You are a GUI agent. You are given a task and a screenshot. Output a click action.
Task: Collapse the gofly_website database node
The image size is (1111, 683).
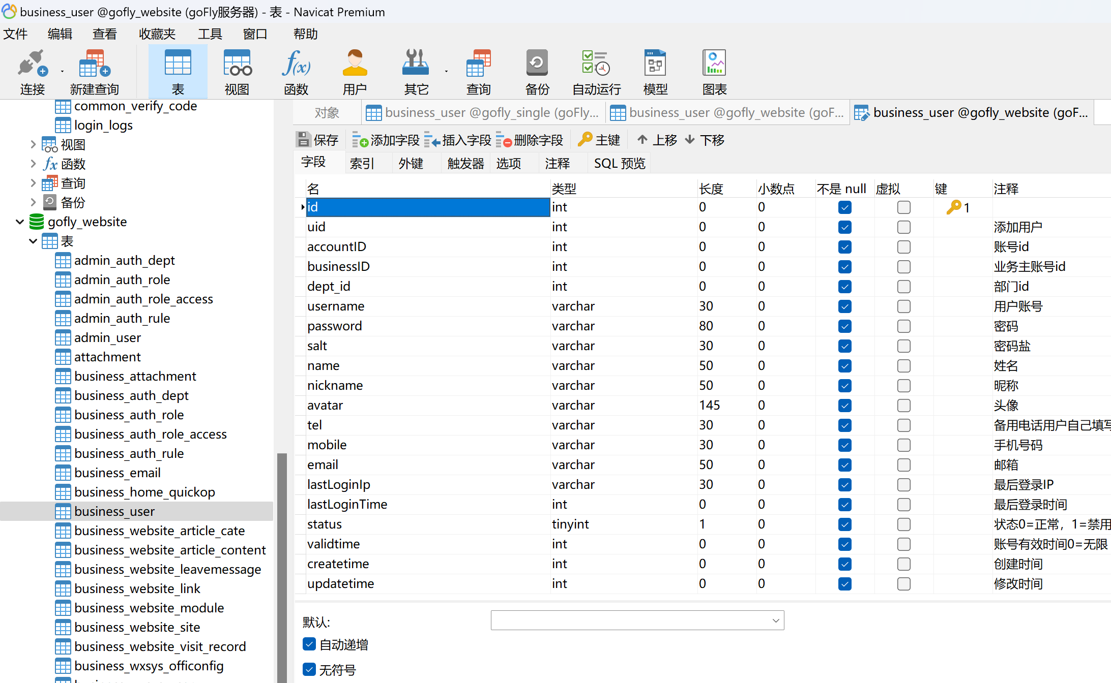[x=20, y=222]
